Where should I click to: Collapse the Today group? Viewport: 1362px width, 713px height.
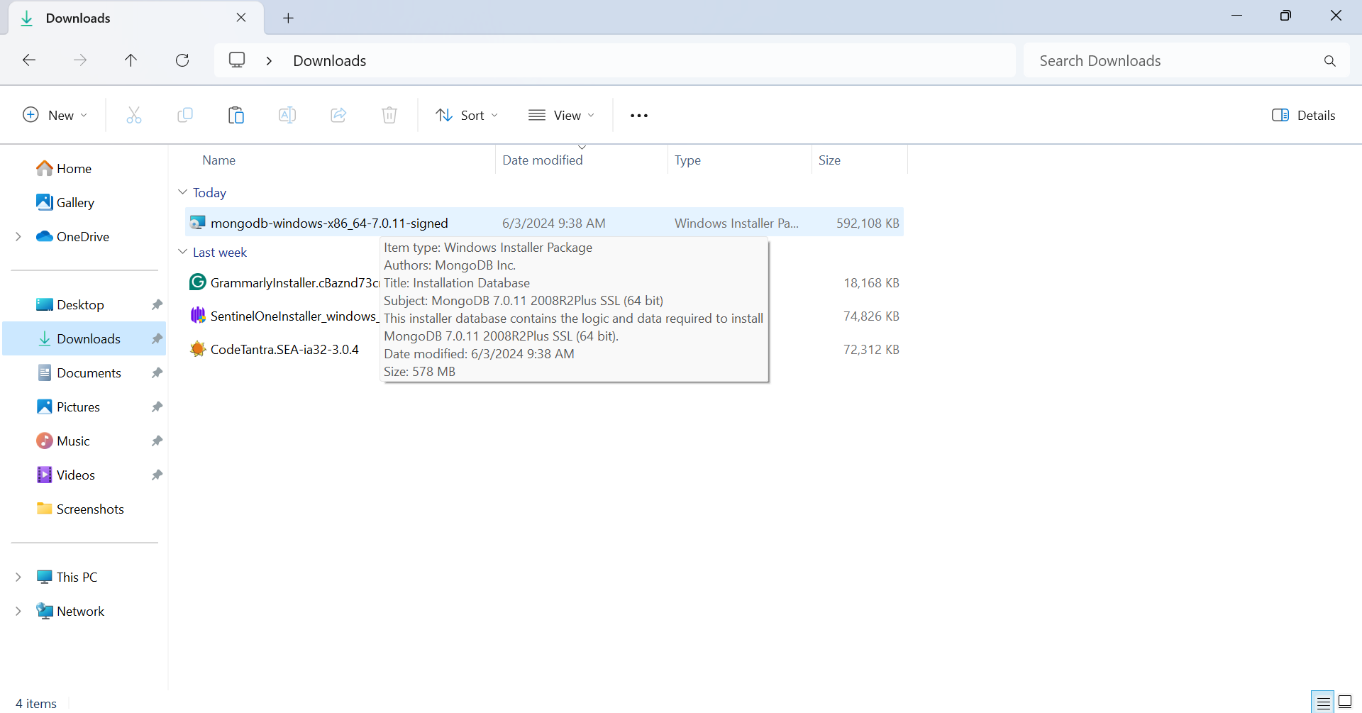click(x=183, y=192)
